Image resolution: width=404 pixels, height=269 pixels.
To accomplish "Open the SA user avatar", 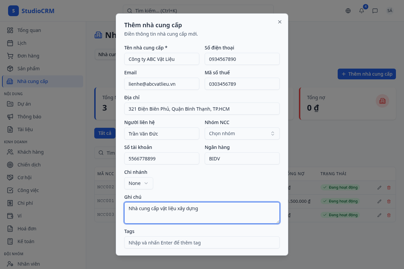I will (x=390, y=11).
